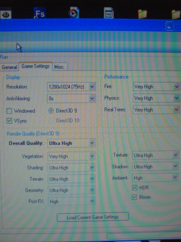Switch to the Misc. tab
The height and width of the screenshot is (242, 181).
click(x=60, y=67)
